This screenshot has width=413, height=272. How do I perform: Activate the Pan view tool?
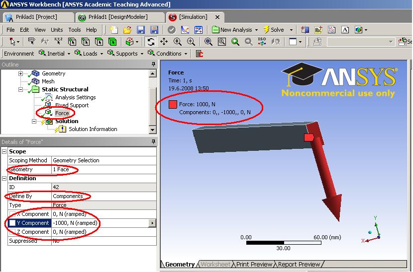tap(164, 42)
